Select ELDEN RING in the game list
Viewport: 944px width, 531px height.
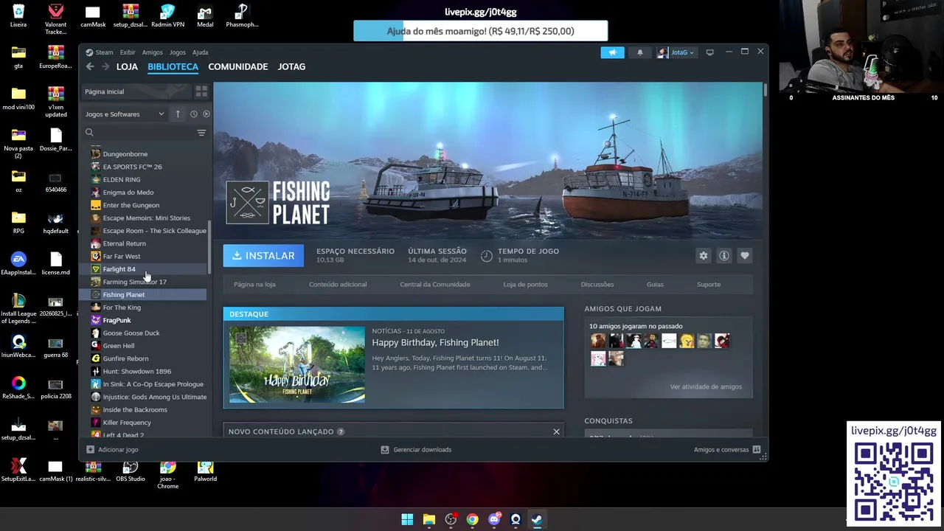click(122, 180)
